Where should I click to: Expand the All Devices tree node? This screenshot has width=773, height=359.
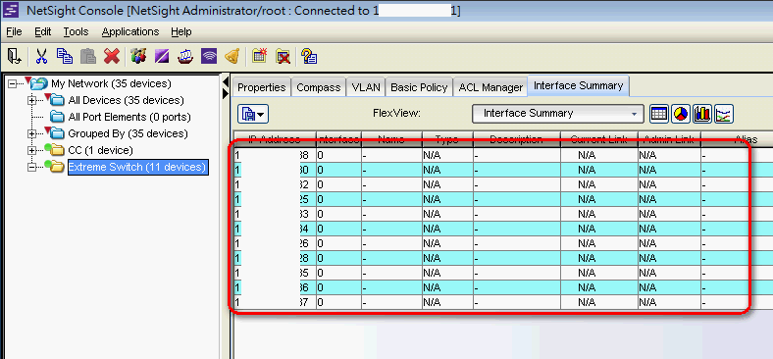tap(32, 101)
